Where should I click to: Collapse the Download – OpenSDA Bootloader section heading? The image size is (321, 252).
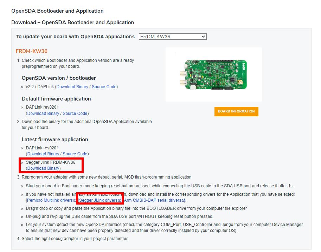[72, 22]
